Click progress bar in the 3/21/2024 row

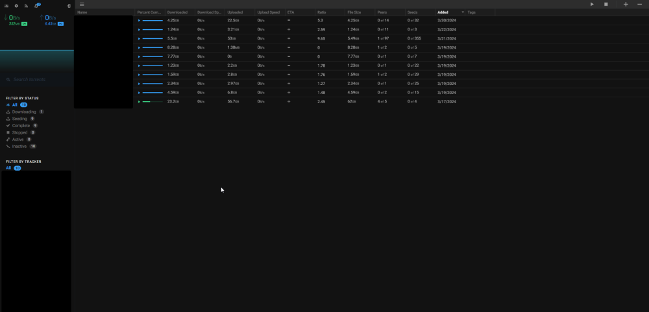click(x=153, y=38)
